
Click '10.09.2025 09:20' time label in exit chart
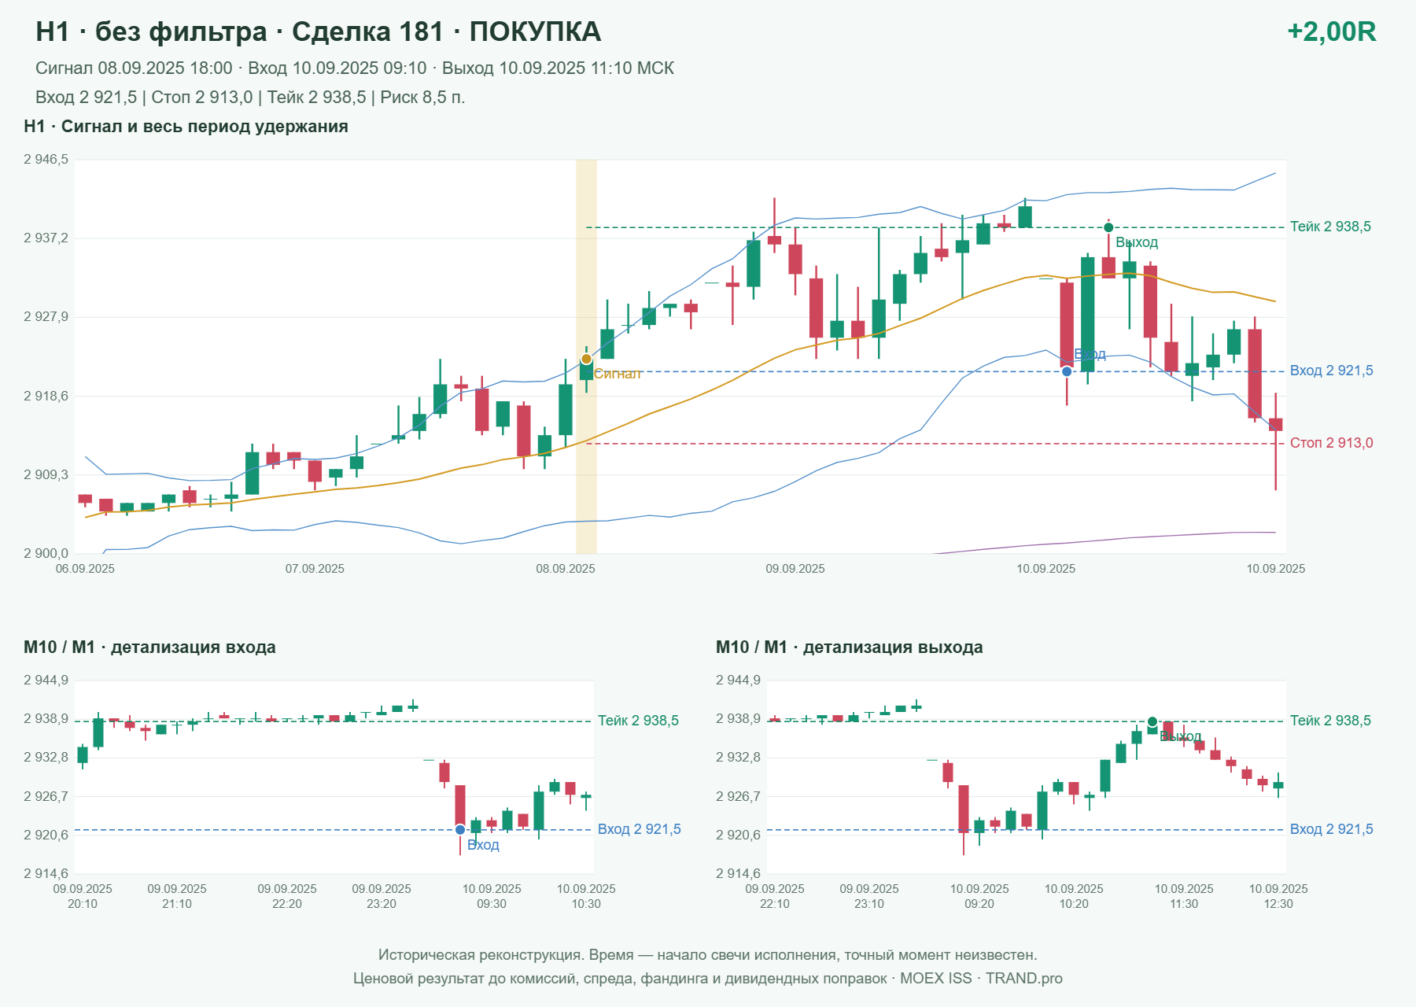coord(979,896)
